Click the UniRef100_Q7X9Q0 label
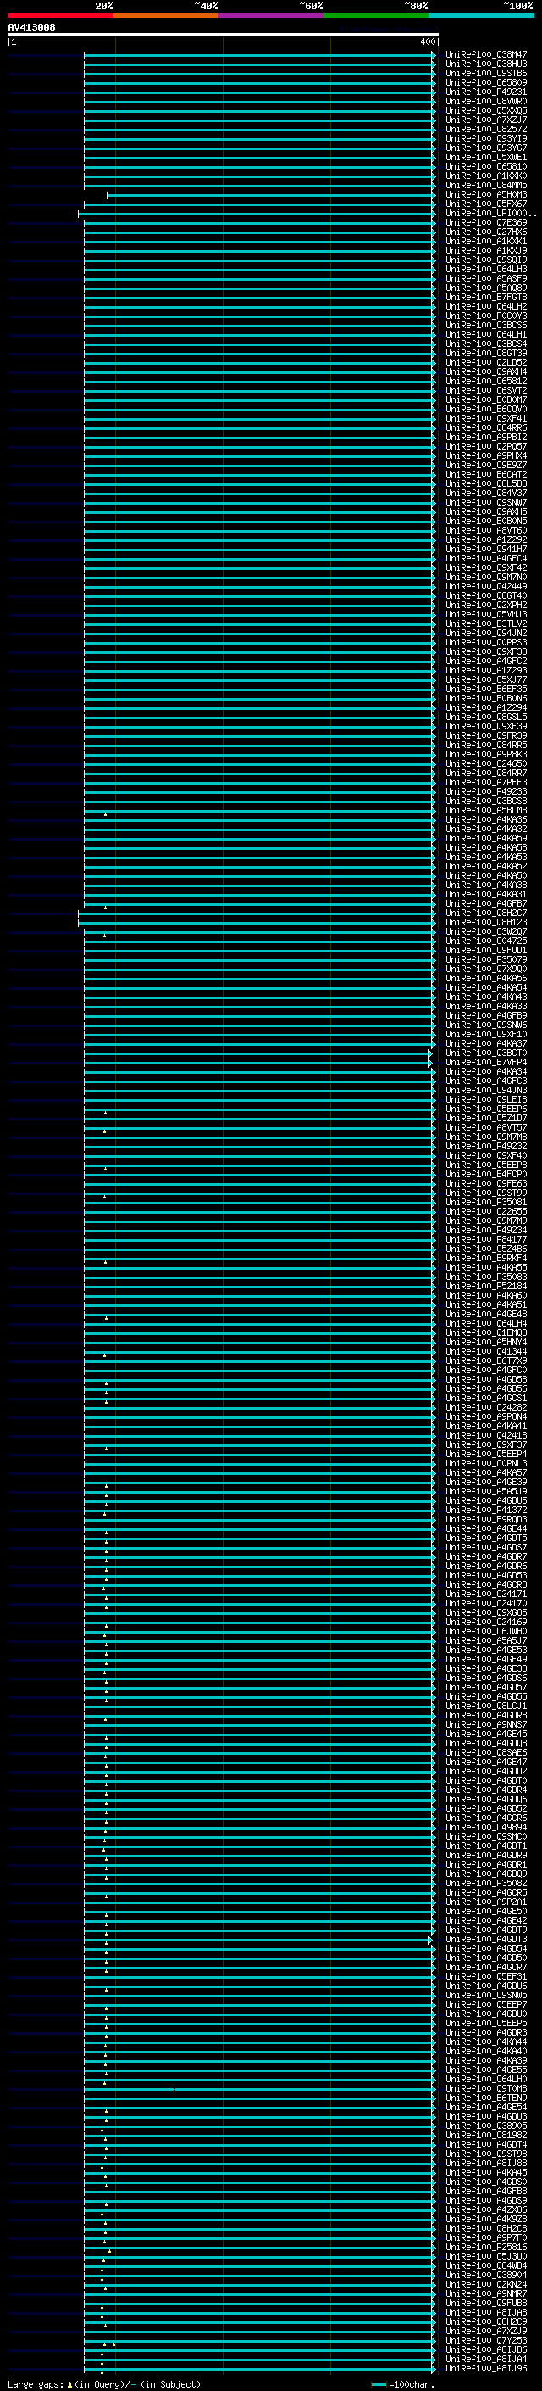This screenshot has height=2391, width=542. click(486, 969)
